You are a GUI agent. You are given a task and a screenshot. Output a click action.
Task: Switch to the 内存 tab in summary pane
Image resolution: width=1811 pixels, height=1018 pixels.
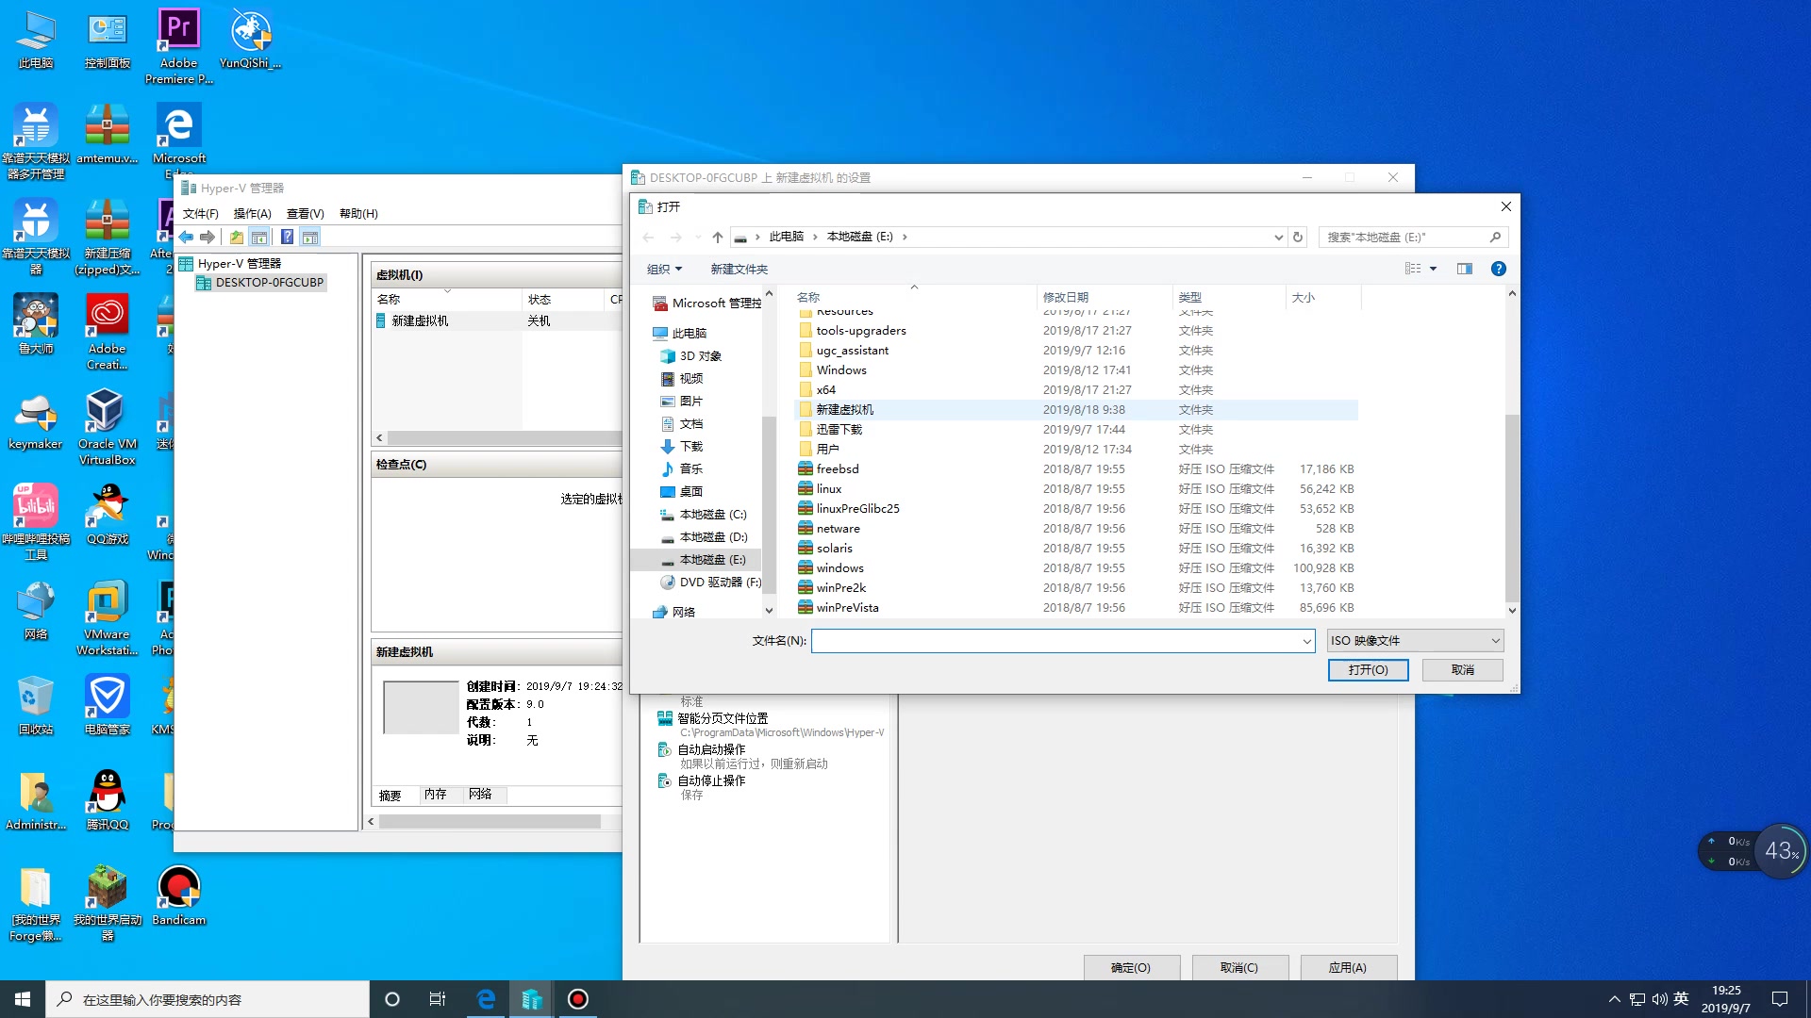[435, 795]
